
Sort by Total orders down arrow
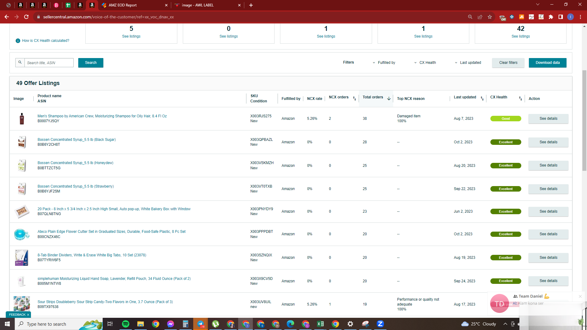click(389, 98)
